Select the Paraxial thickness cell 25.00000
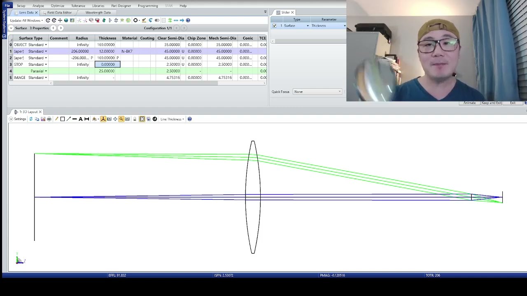The width and height of the screenshot is (527, 296). [107, 71]
